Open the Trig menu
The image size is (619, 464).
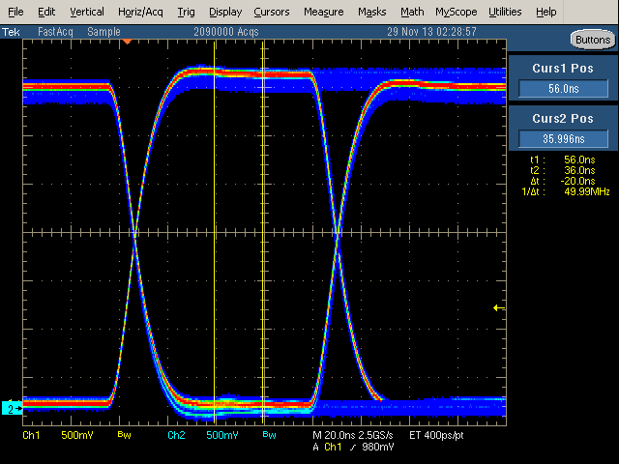point(186,12)
